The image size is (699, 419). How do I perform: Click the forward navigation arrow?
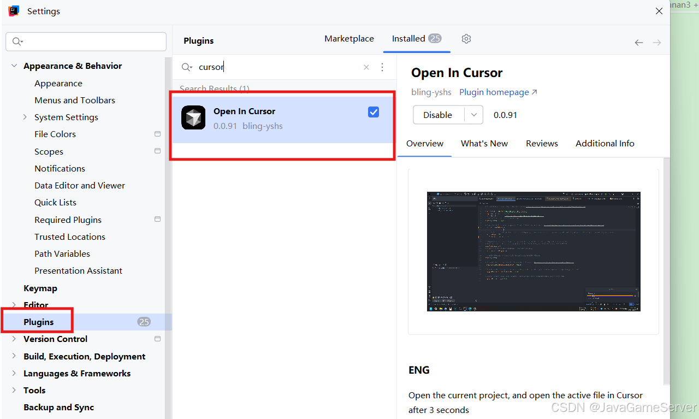point(657,42)
